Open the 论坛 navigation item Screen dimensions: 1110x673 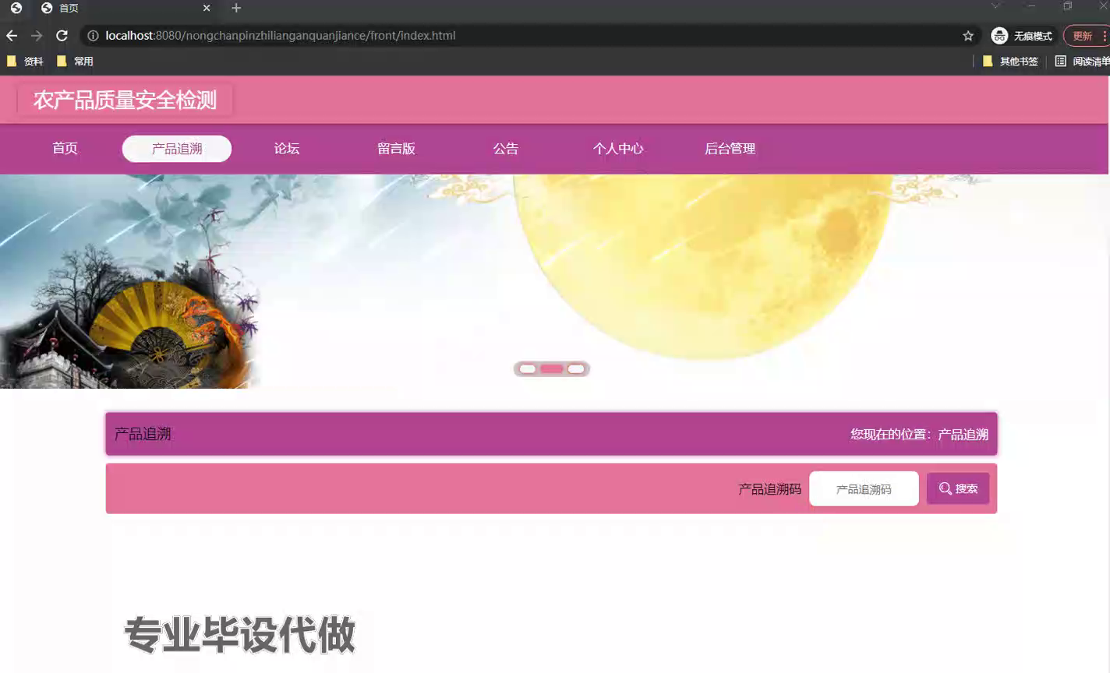[287, 149]
